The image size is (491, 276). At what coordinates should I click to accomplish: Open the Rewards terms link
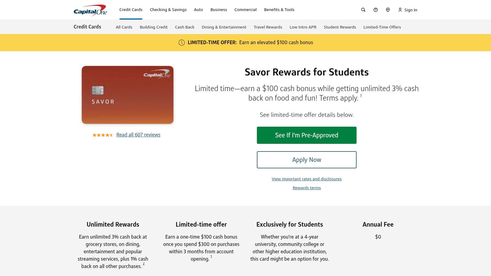307,188
